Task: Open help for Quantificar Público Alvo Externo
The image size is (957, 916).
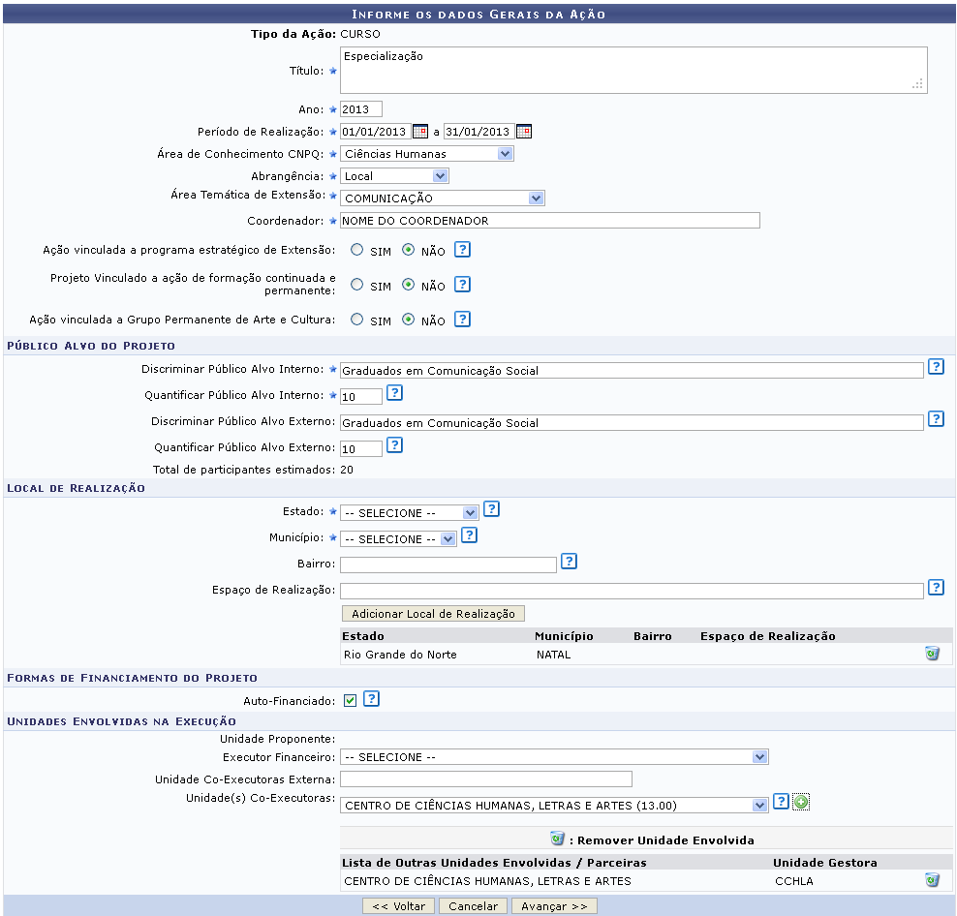Action: click(x=395, y=444)
